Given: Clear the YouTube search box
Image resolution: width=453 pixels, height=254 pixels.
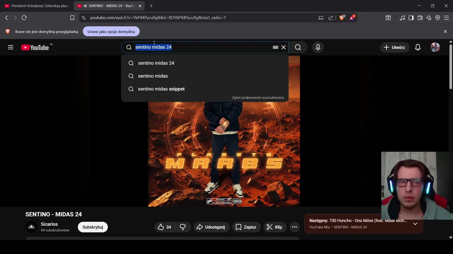Looking at the screenshot, I should pyautogui.click(x=283, y=47).
